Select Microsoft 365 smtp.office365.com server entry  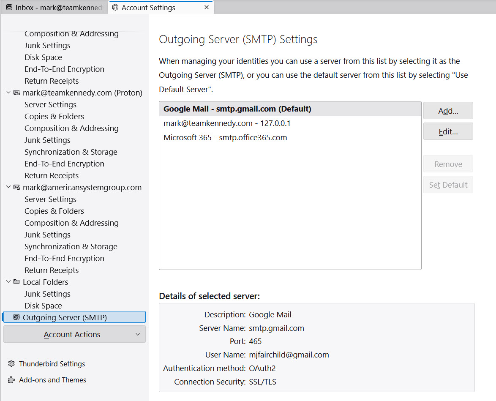point(225,138)
